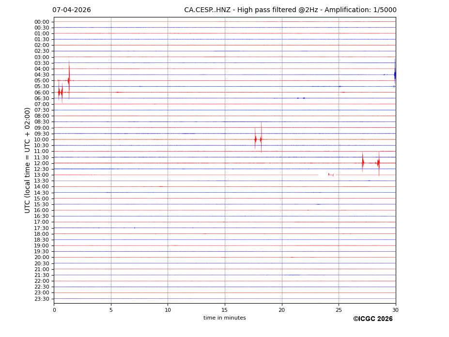Viewport: 449px width, 337px height.
Task: Click the blue seismic spike on the 04:30 trace
Action: pyautogui.click(x=395, y=75)
